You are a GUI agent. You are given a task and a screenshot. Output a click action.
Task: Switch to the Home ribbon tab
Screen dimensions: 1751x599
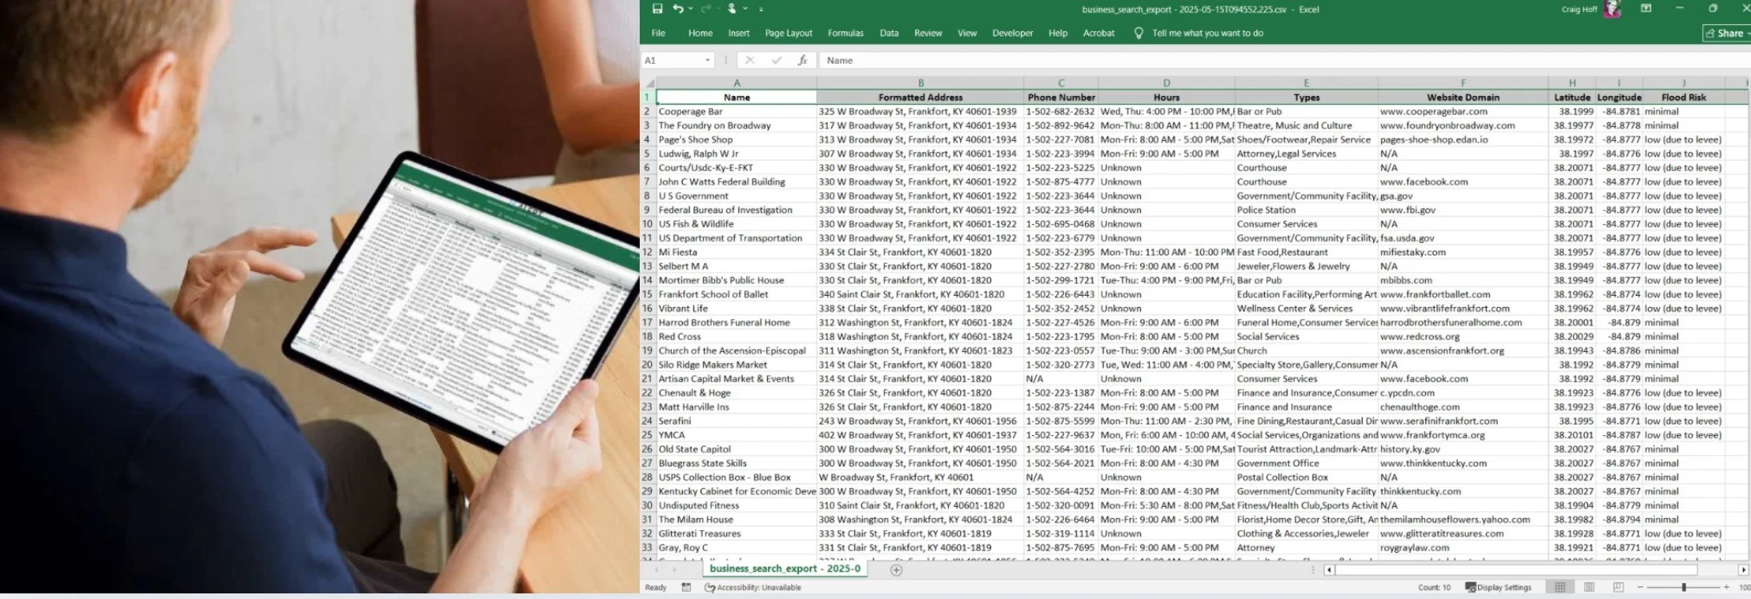coord(700,33)
